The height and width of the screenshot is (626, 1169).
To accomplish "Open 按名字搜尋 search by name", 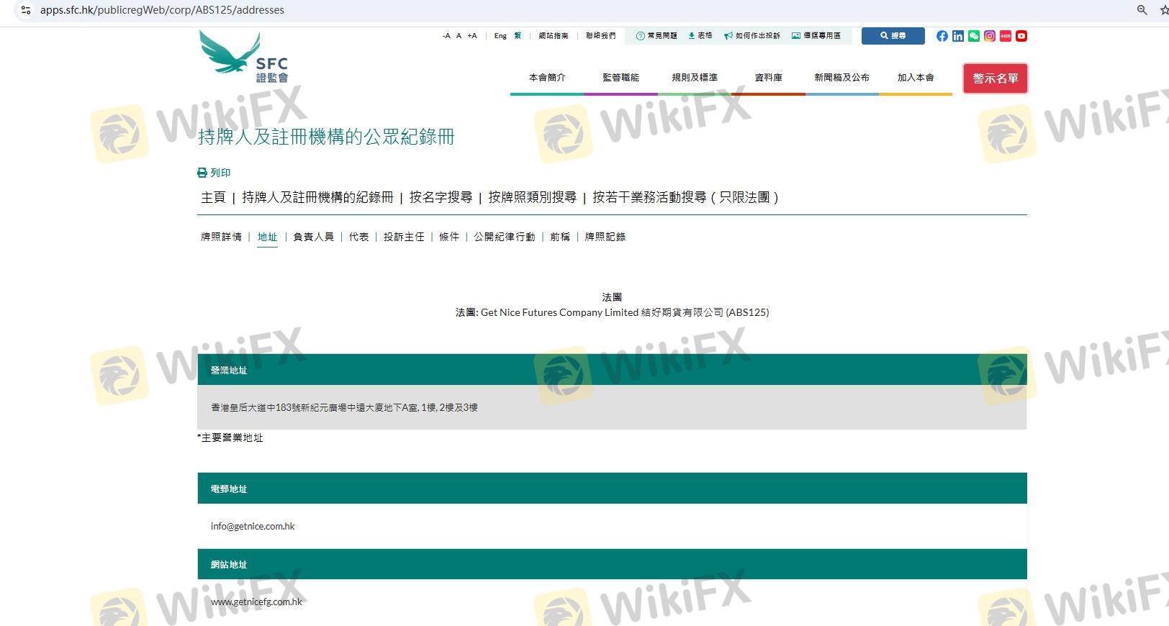I will 441,197.
